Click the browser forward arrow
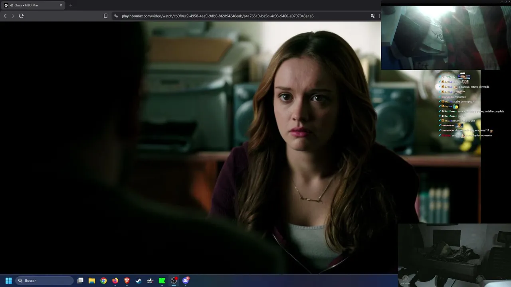511x287 pixels. pyautogui.click(x=13, y=16)
